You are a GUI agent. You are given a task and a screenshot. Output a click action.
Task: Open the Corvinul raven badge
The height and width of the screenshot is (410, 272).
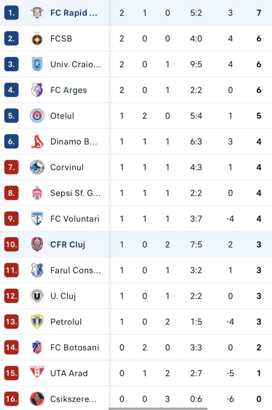pos(37,167)
